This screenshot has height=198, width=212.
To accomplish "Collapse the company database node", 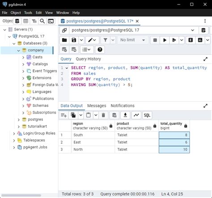I will pyautogui.click(x=19, y=51).
